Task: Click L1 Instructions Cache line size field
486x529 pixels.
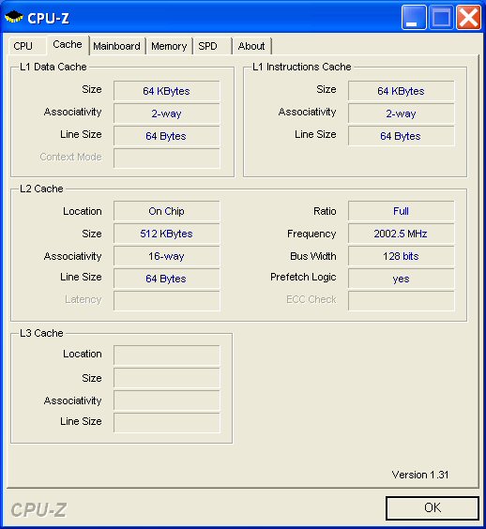Action: click(401, 136)
